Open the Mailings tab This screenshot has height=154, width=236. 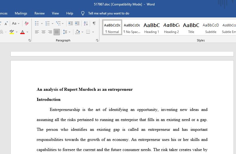pos(21,13)
